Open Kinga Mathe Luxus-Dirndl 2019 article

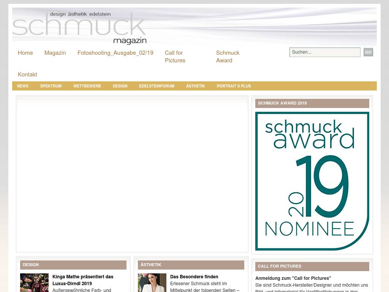(83, 280)
